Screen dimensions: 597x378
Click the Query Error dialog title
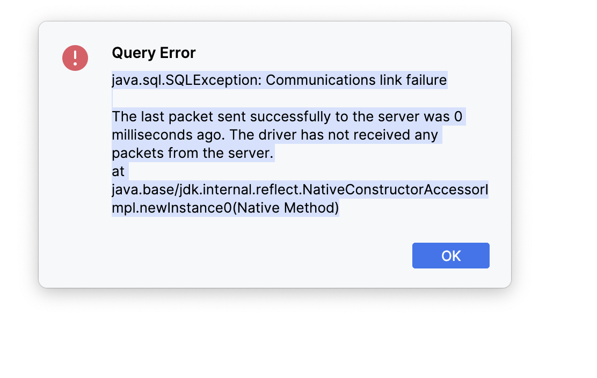[154, 53]
